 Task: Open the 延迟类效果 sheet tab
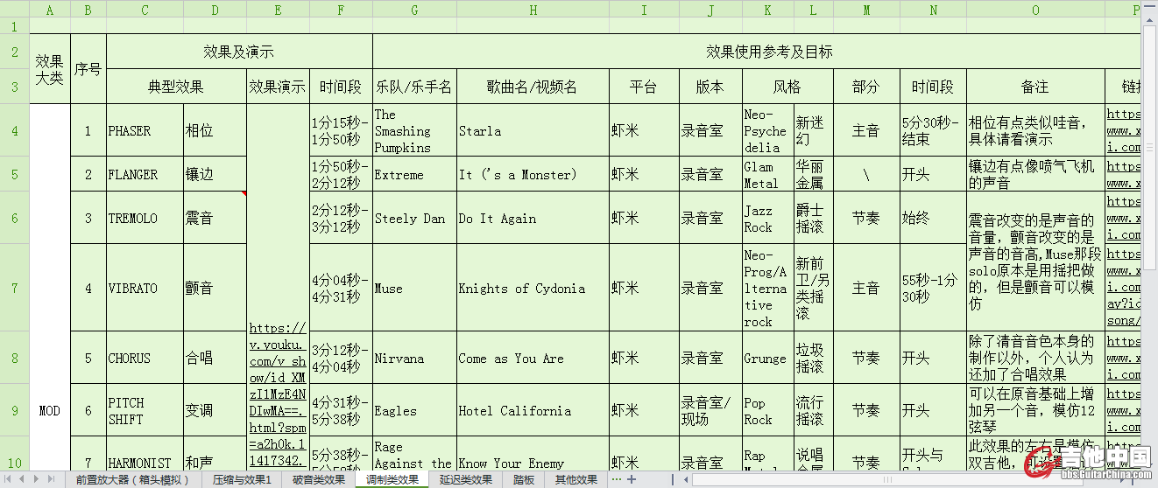click(465, 479)
